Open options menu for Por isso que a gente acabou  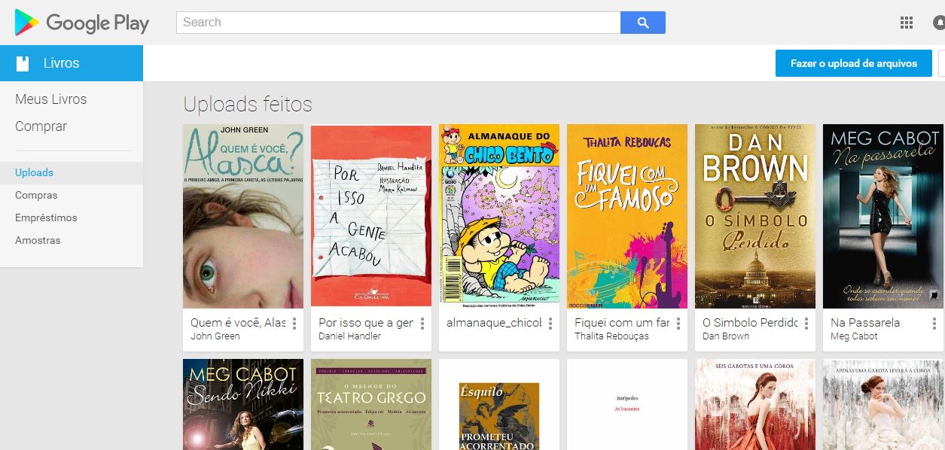(422, 324)
